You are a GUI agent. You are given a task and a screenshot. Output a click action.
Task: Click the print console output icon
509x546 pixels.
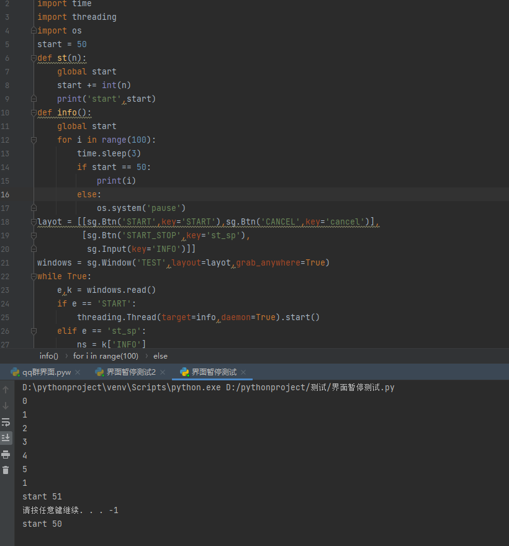point(6,454)
